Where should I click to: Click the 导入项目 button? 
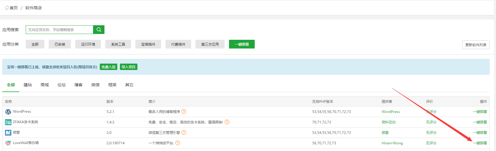click(x=128, y=67)
